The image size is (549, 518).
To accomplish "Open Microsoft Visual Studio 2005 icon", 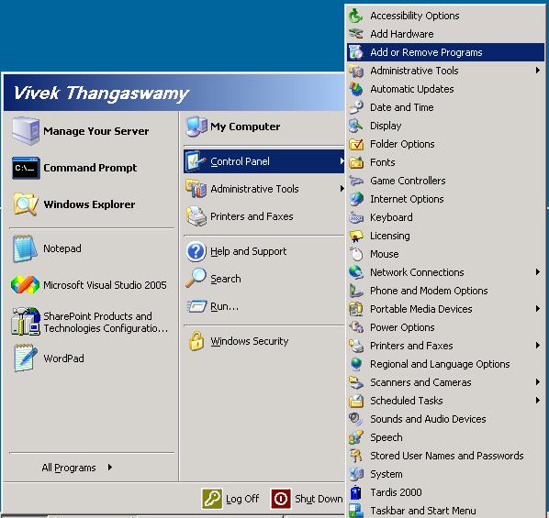I will tap(25, 285).
